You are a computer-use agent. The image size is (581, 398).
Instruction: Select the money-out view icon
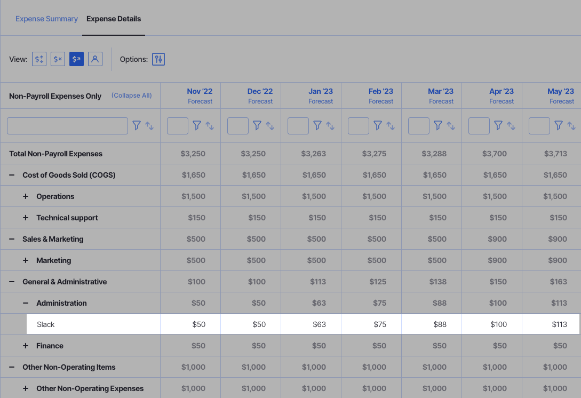(x=76, y=59)
